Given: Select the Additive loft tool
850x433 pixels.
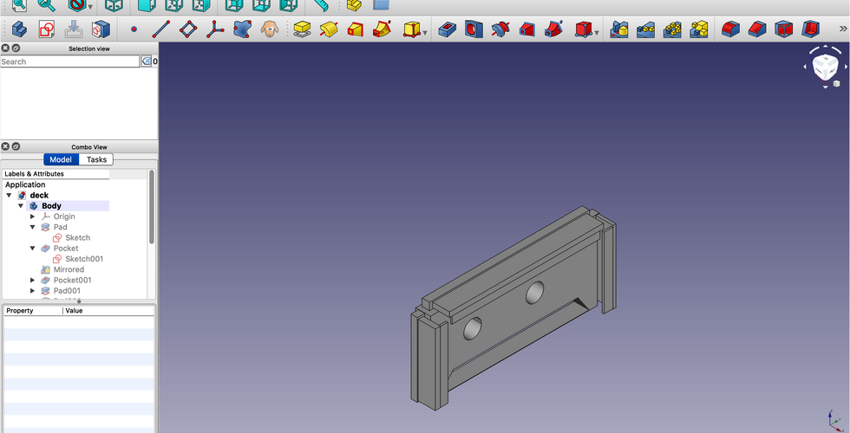Looking at the screenshot, I should click(x=355, y=29).
